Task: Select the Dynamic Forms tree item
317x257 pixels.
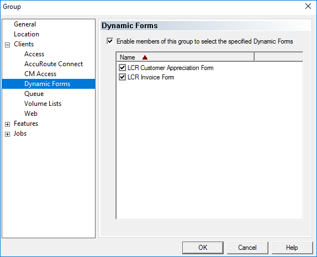Action: (x=47, y=84)
